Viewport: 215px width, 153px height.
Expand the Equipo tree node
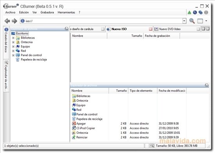click(13, 46)
